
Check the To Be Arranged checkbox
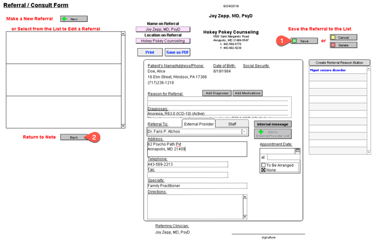(263, 165)
